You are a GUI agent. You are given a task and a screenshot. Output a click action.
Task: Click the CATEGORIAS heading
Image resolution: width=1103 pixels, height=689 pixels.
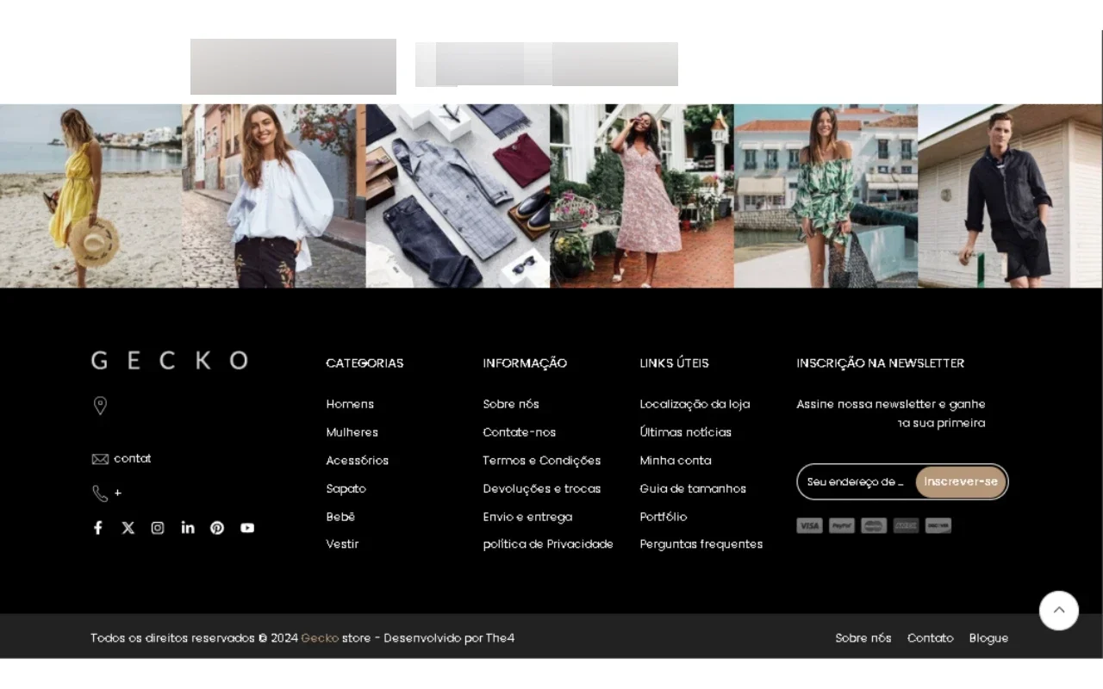click(365, 363)
